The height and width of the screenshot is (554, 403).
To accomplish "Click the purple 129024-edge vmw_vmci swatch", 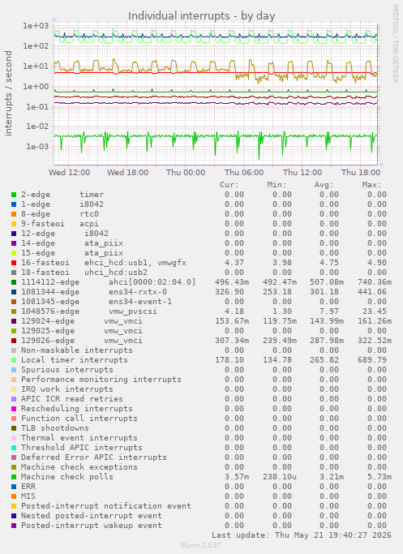I will tap(14, 321).
